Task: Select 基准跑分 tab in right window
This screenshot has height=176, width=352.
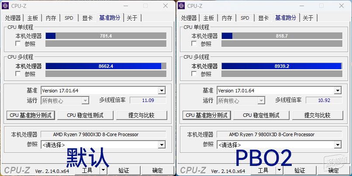Action: [x=286, y=18]
